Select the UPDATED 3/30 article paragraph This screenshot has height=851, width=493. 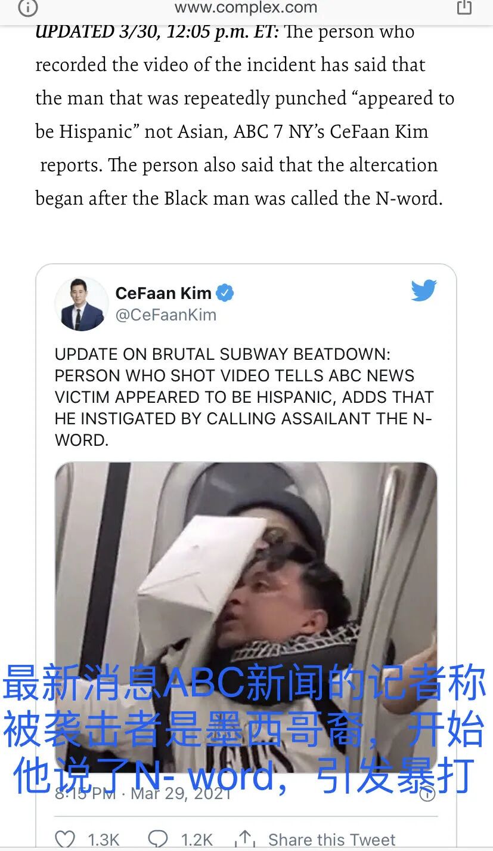point(245,115)
